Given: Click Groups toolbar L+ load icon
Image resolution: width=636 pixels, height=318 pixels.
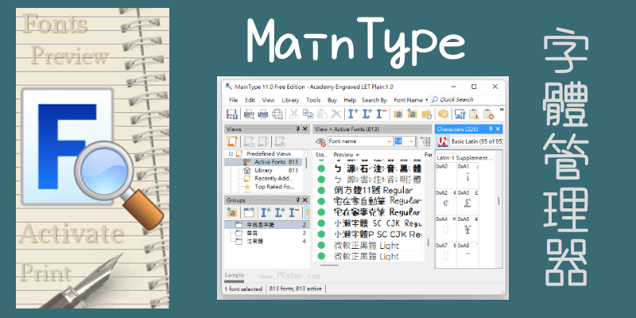Looking at the screenshot, I should [x=280, y=211].
